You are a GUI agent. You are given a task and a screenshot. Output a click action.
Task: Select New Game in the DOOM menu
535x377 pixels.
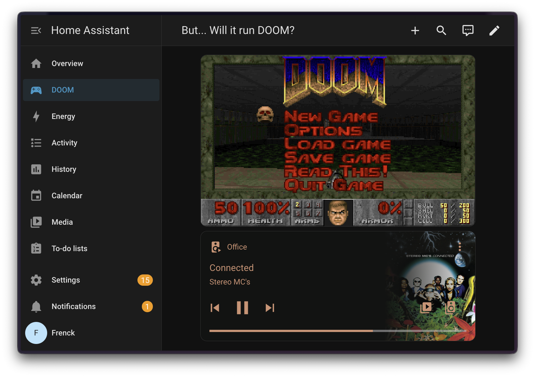pos(331,116)
